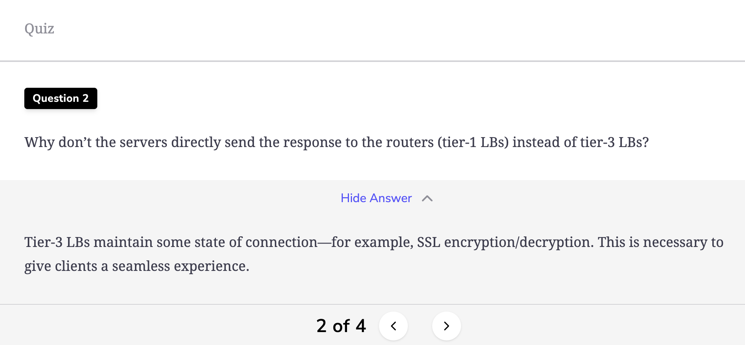The image size is (745, 345).
Task: Click 'seamless experience' in the answer
Action: click(180, 266)
